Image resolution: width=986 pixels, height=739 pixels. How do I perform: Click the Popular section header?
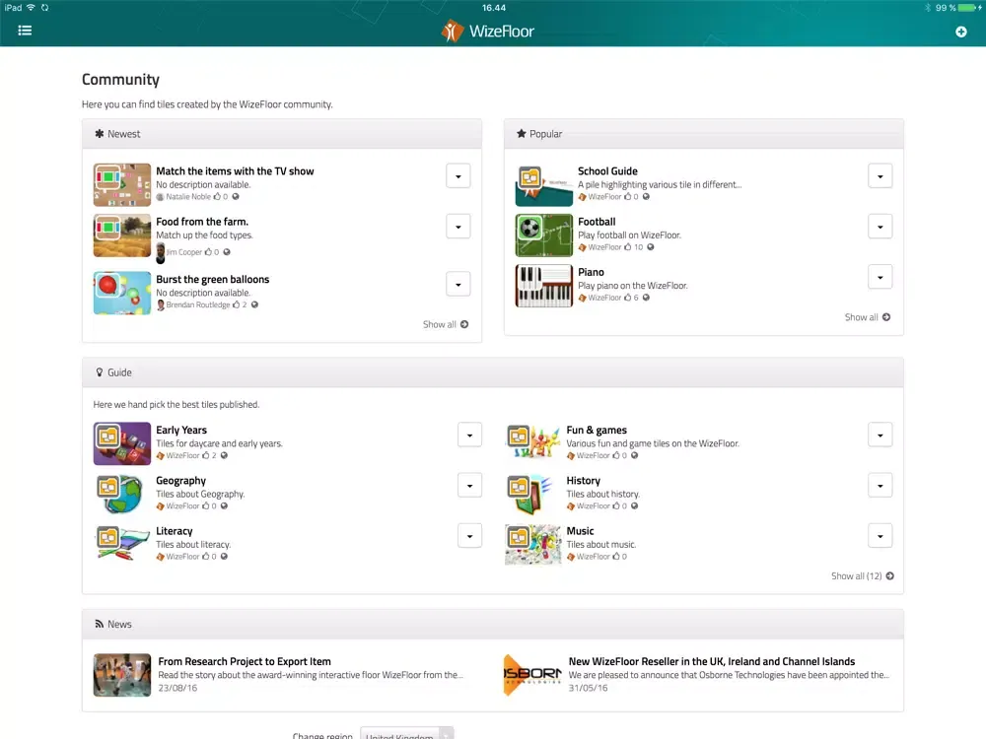click(x=704, y=134)
